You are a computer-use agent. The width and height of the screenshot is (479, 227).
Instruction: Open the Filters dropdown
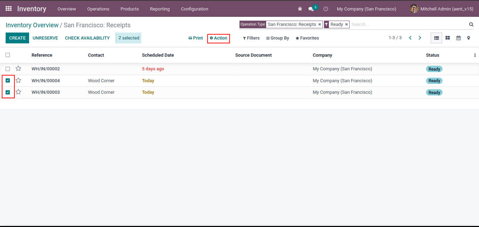[251, 38]
